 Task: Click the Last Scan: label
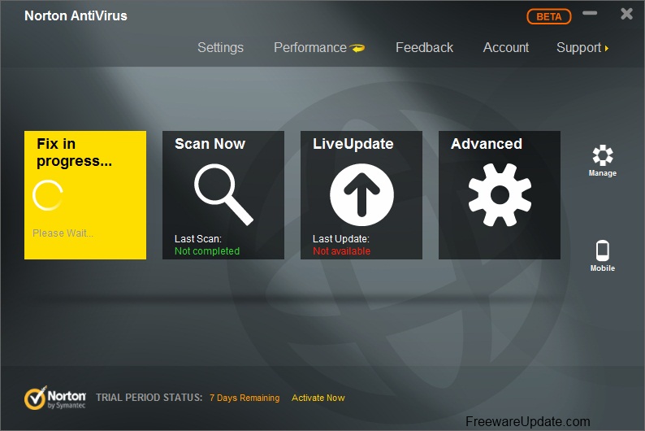pyautogui.click(x=198, y=239)
